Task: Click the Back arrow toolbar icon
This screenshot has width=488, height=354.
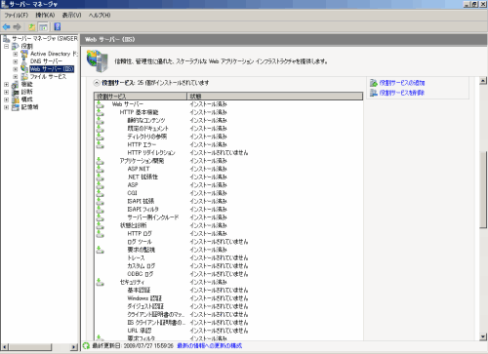Action: 6,27
